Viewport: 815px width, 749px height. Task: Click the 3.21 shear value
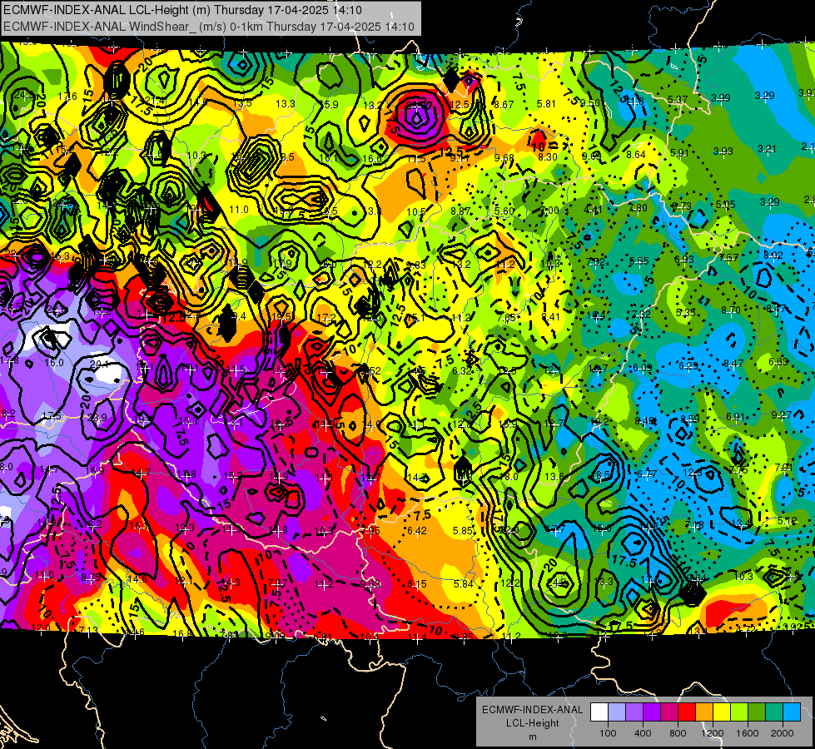tap(767, 149)
